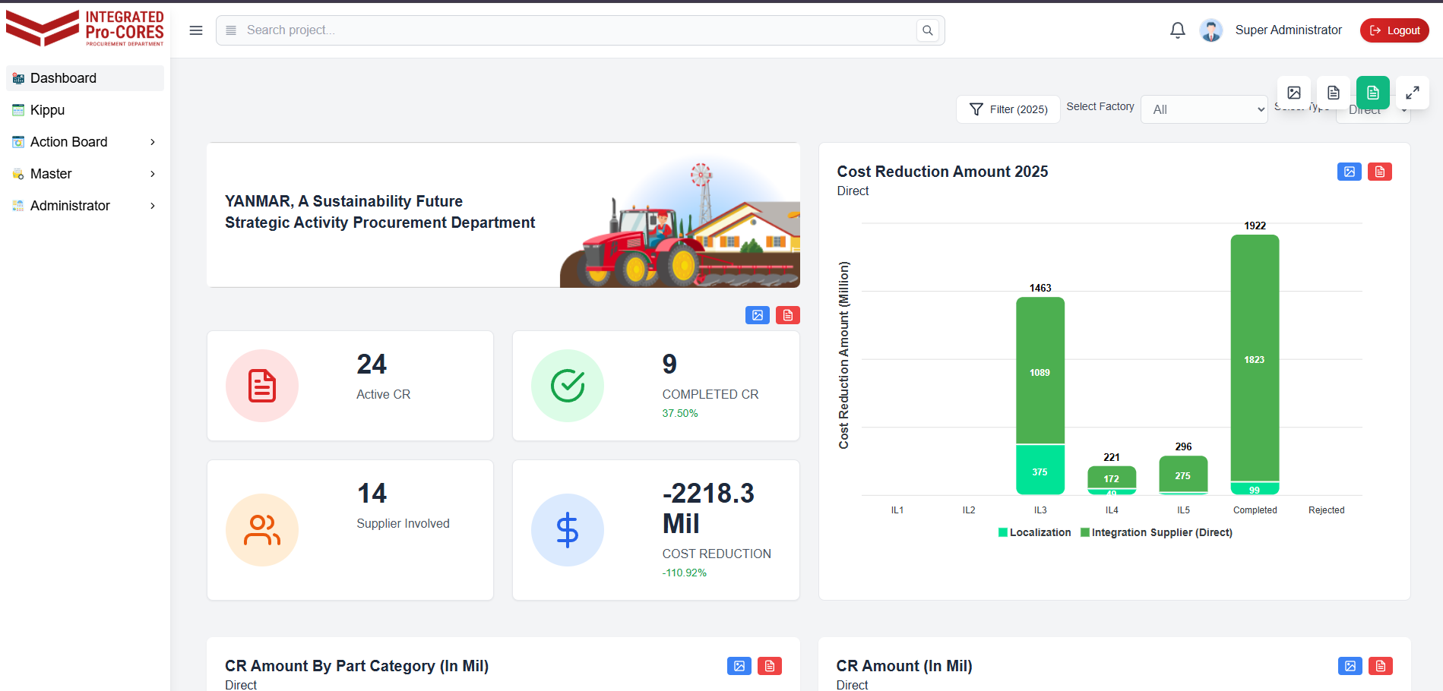
Task: Click the Integrated Pro-CORES logo
Action: (x=85, y=29)
